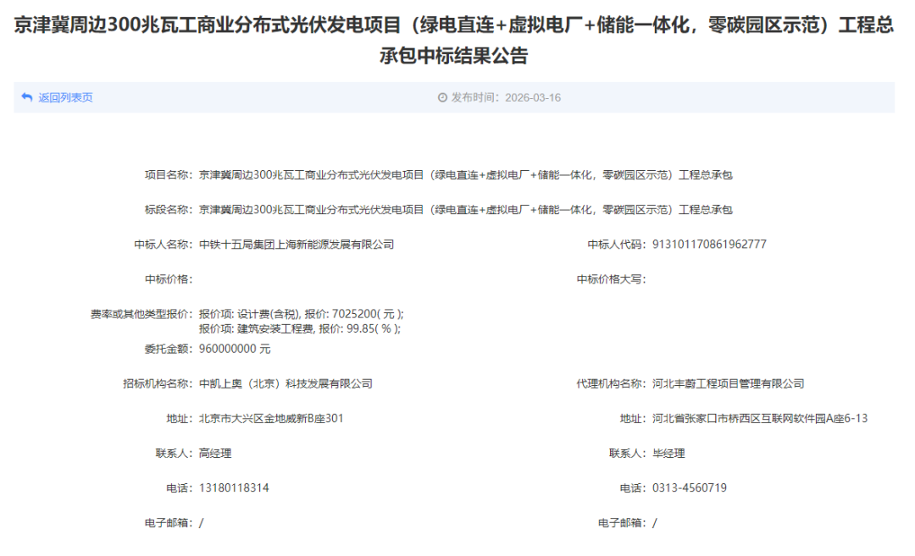Click the 设计费(含税) quote line
This screenshot has height=556, width=915.
(x=301, y=314)
